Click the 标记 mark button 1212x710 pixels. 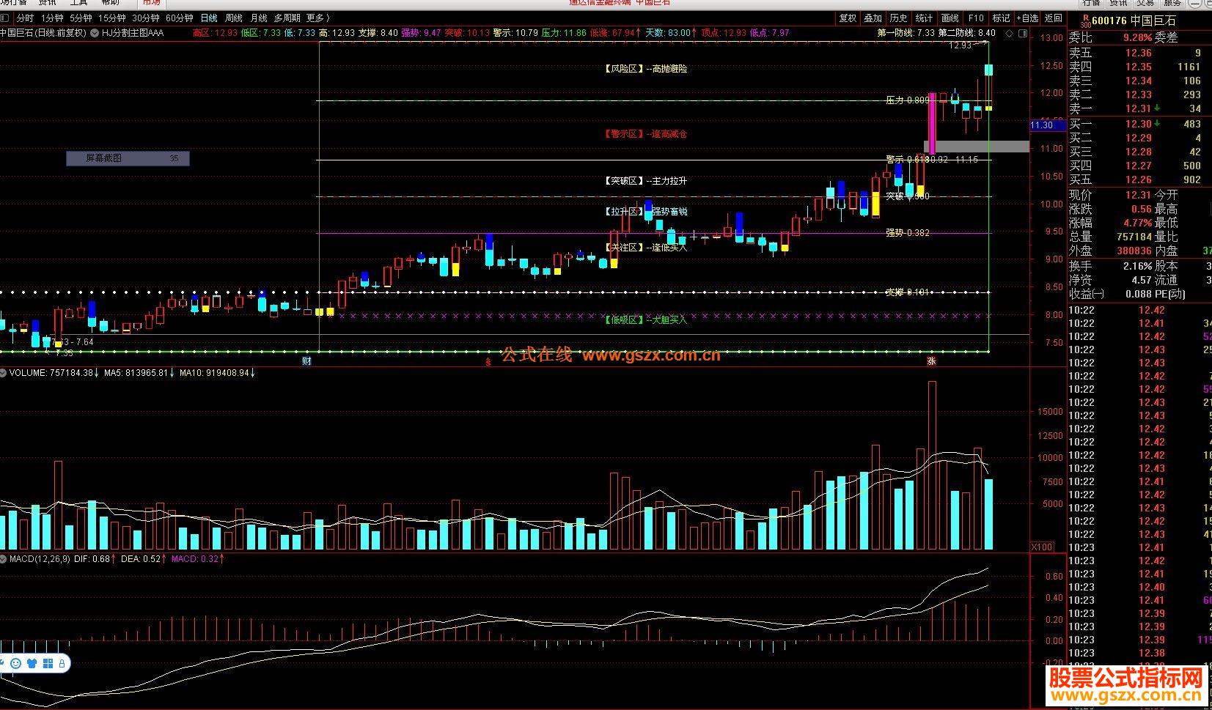[1001, 18]
